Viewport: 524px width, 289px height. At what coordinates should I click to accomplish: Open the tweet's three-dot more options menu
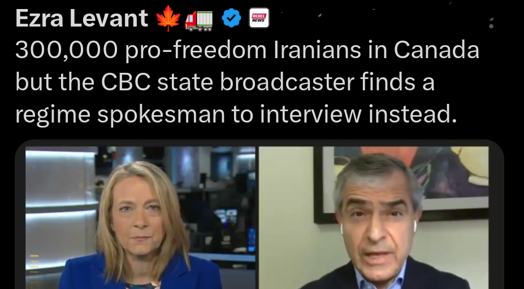(491, 23)
